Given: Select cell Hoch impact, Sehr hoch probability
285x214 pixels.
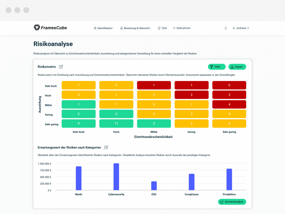Looking at the screenshot, I should click(x=78, y=95).
